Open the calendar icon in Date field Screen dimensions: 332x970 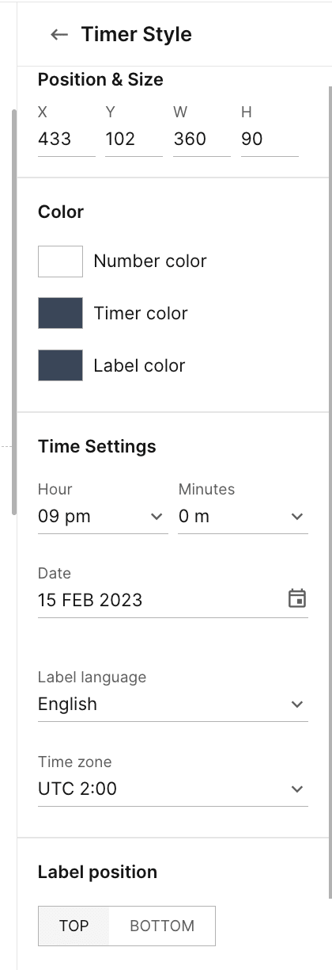[x=297, y=598]
